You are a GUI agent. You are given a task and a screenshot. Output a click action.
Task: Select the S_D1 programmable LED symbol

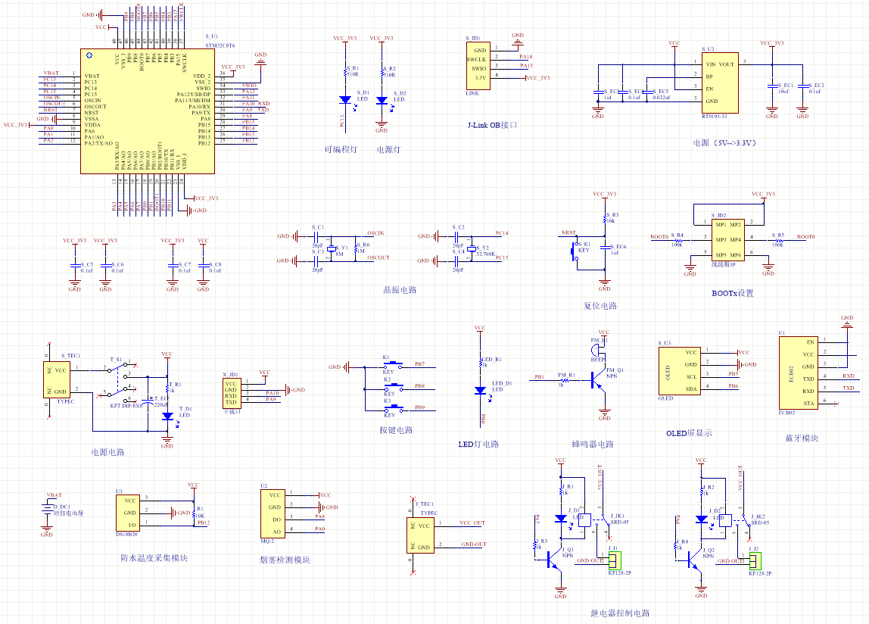pos(345,99)
